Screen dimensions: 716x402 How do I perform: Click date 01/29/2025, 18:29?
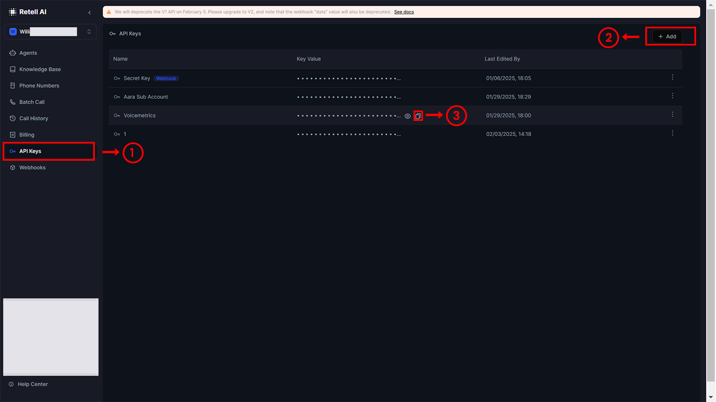(x=508, y=97)
